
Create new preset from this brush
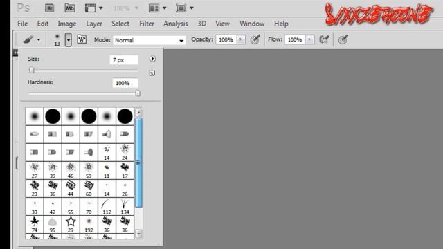pyautogui.click(x=152, y=73)
